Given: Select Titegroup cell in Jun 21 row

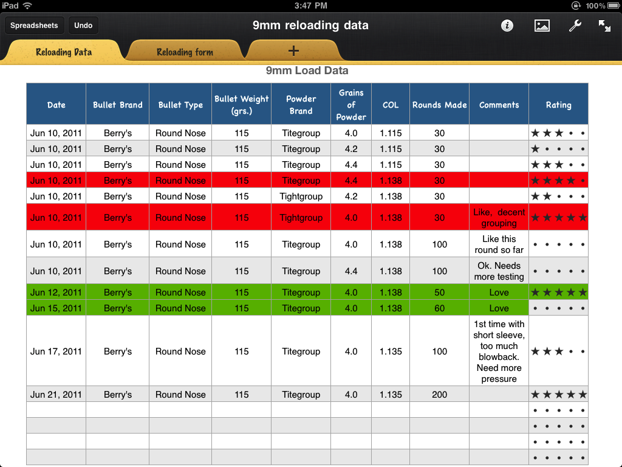Looking at the screenshot, I should pyautogui.click(x=301, y=394).
